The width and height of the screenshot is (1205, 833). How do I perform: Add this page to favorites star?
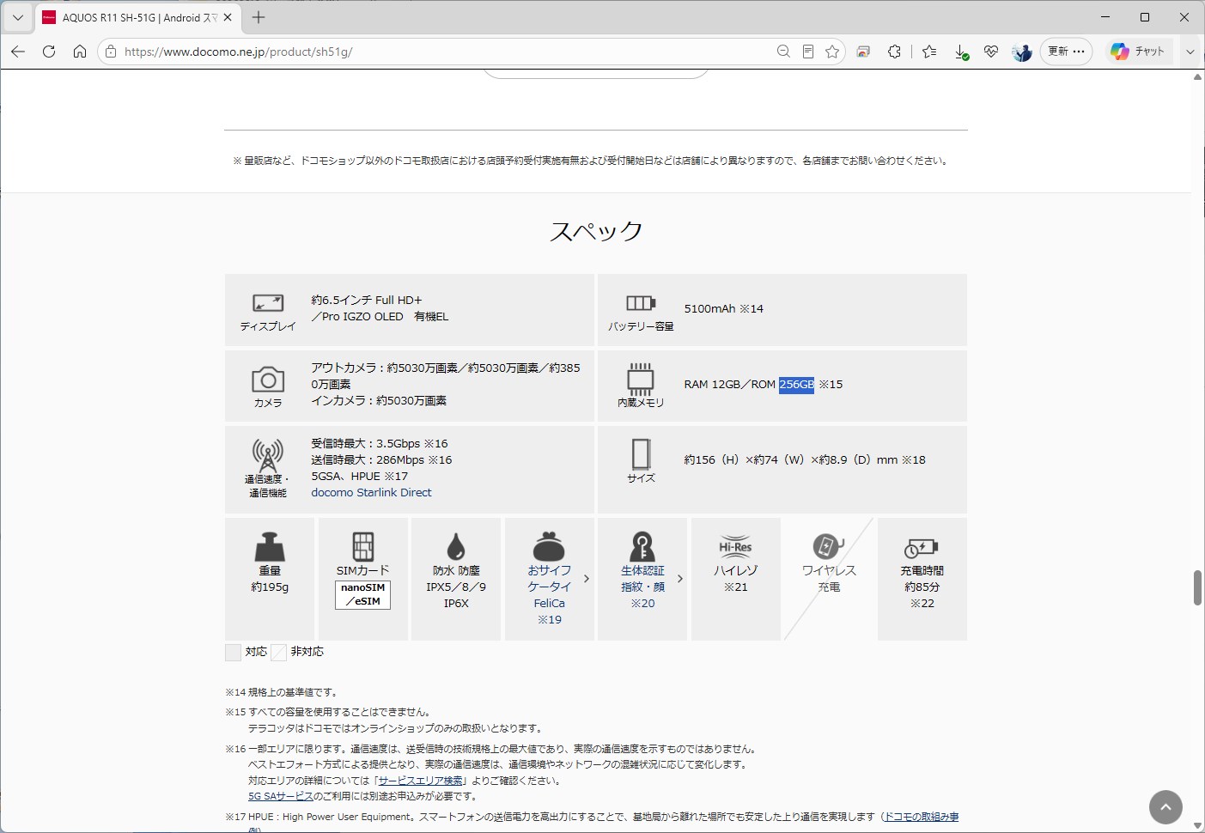point(832,52)
